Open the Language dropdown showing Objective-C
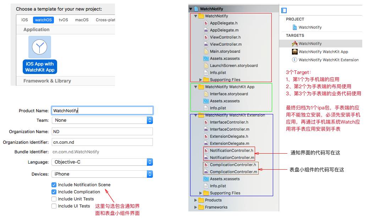The width and height of the screenshot is (370, 222). (102, 162)
